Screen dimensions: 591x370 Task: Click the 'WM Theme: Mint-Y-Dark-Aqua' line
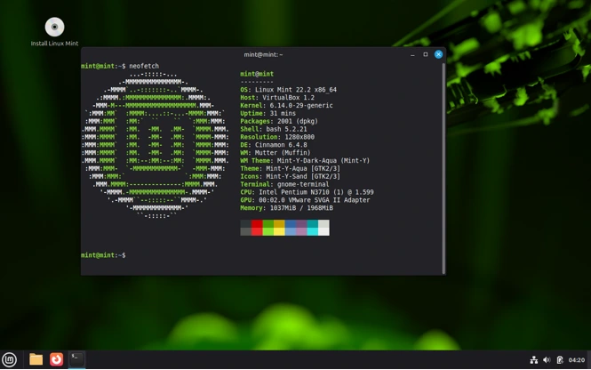(305, 161)
